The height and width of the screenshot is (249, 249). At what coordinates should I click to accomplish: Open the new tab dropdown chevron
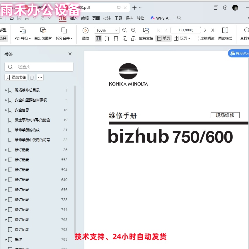(140, 7)
